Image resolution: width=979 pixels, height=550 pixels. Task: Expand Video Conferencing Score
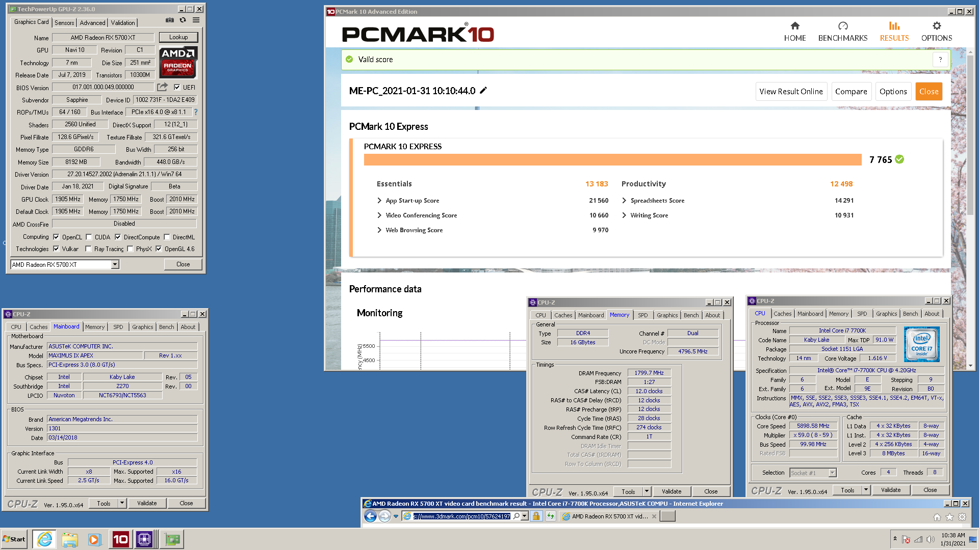(x=379, y=215)
